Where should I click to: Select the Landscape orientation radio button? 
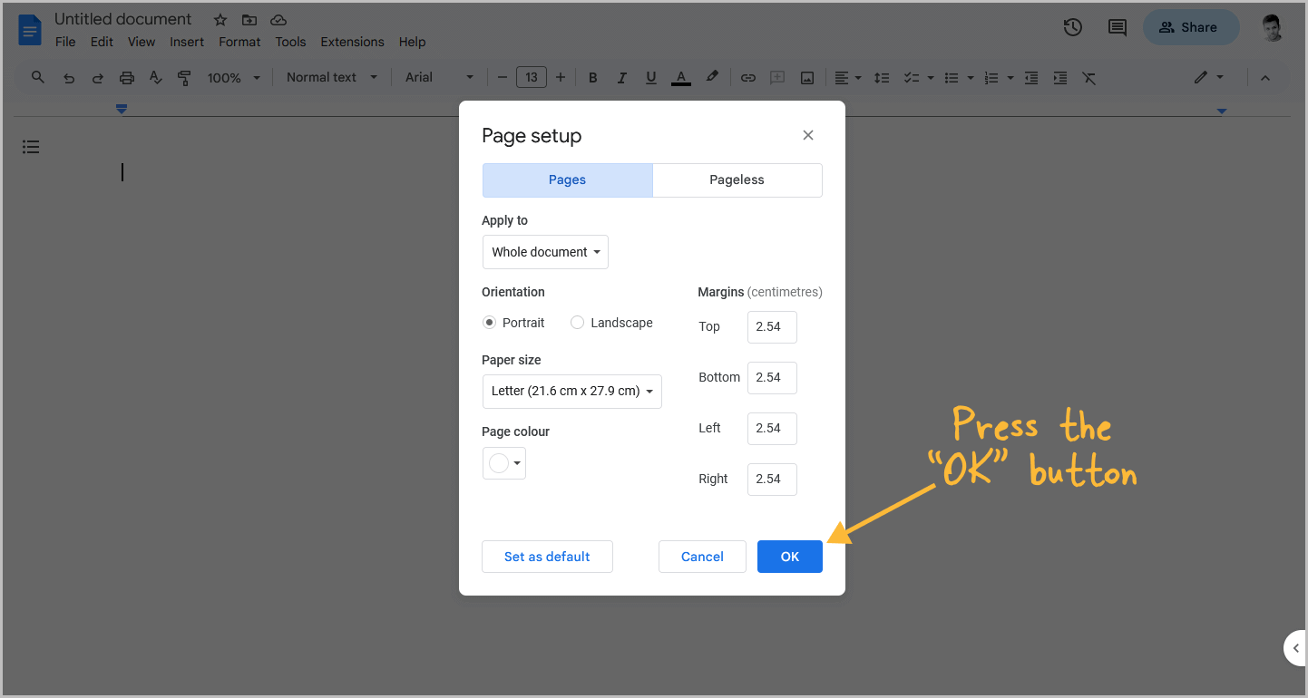point(577,322)
